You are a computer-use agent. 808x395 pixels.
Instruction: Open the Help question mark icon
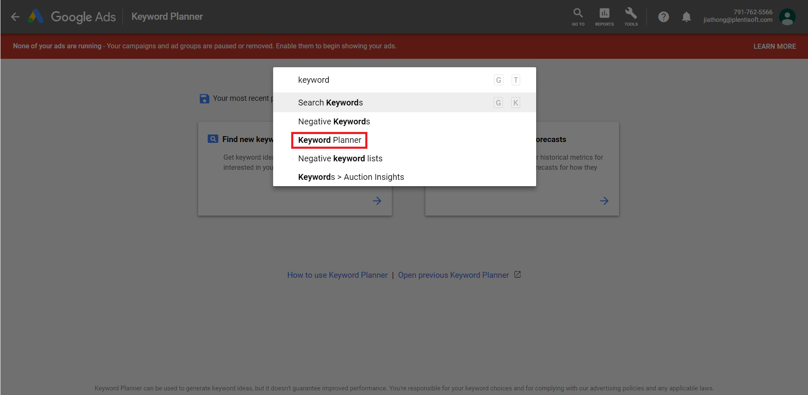pos(664,17)
